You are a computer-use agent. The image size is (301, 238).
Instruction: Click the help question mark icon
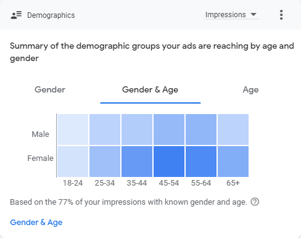(255, 202)
